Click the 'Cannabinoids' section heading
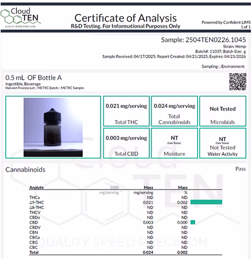The image size is (251, 259). tap(25, 170)
